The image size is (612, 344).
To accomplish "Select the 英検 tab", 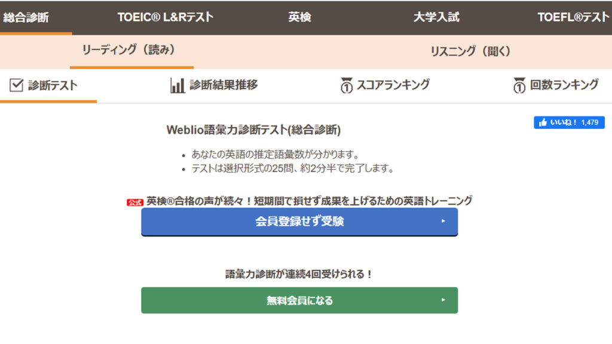I will tap(299, 17).
